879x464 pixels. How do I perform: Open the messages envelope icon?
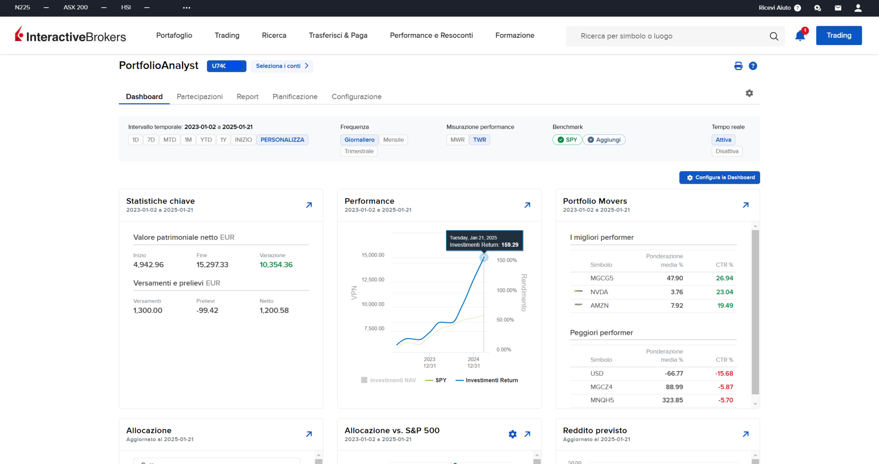click(x=838, y=8)
